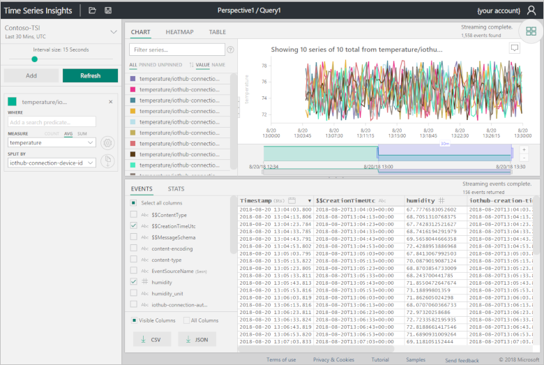This screenshot has width=544, height=365.
Task: Click the clone query copy icon
Action: [107, 161]
